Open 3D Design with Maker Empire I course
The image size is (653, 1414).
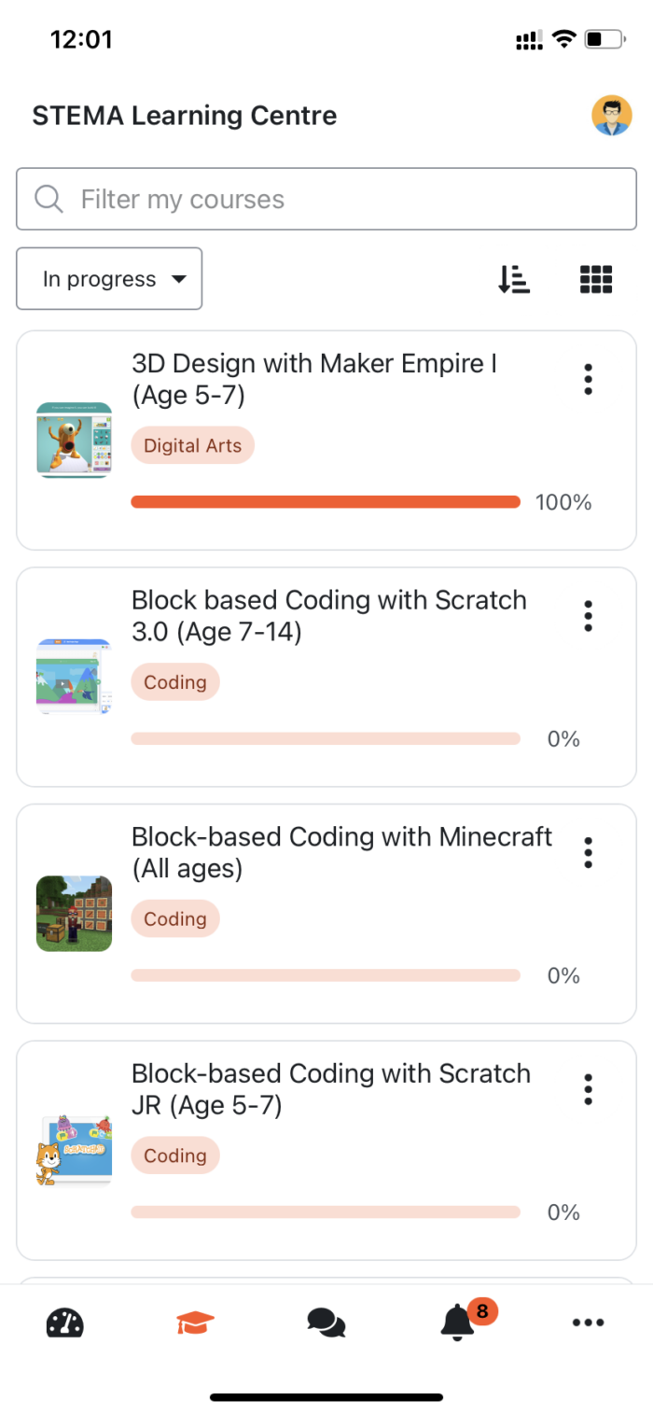click(314, 378)
